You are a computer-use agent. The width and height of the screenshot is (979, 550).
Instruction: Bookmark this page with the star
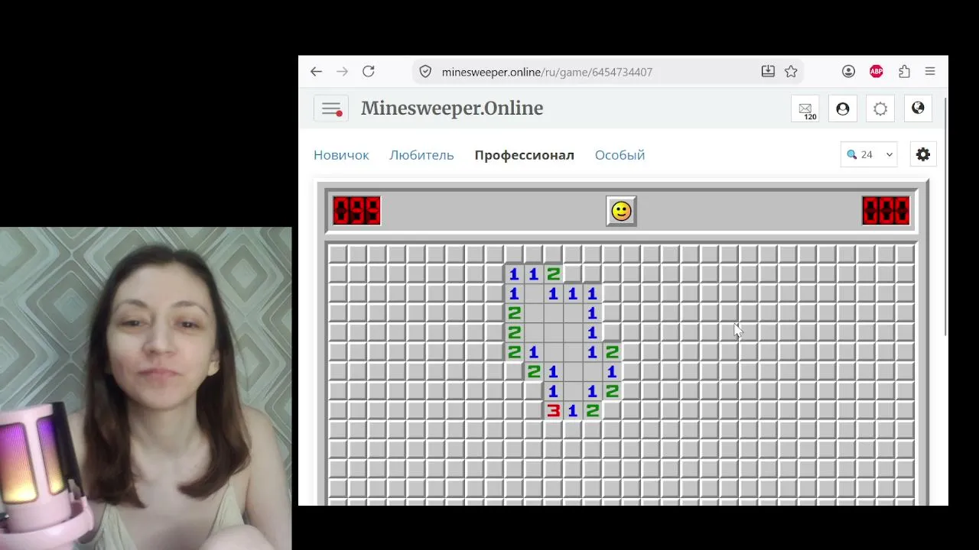pos(791,72)
